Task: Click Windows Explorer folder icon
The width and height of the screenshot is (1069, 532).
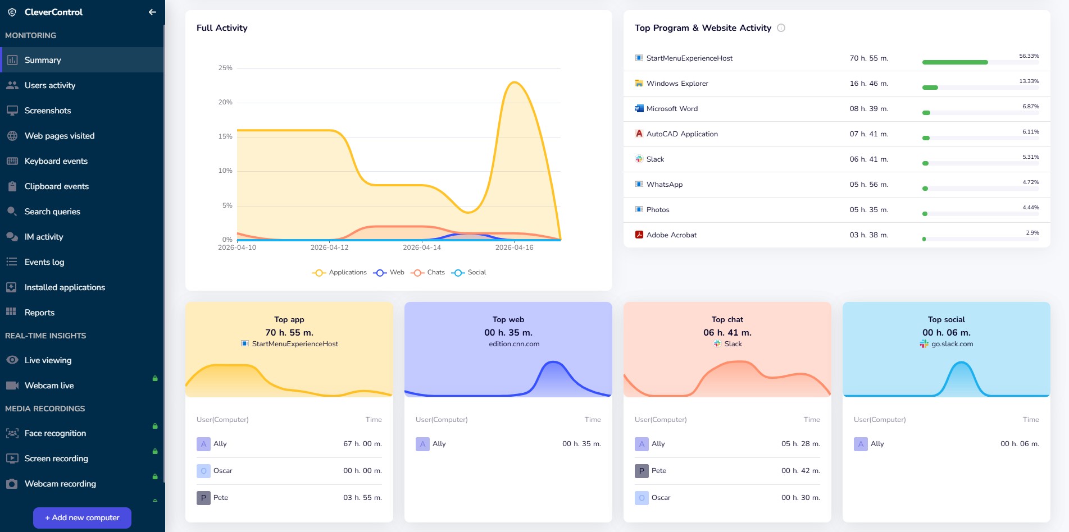Action: pyautogui.click(x=639, y=83)
